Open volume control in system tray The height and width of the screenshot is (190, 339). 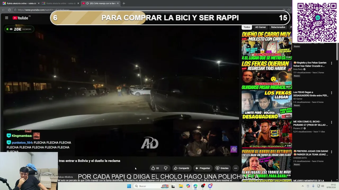click(323, 186)
